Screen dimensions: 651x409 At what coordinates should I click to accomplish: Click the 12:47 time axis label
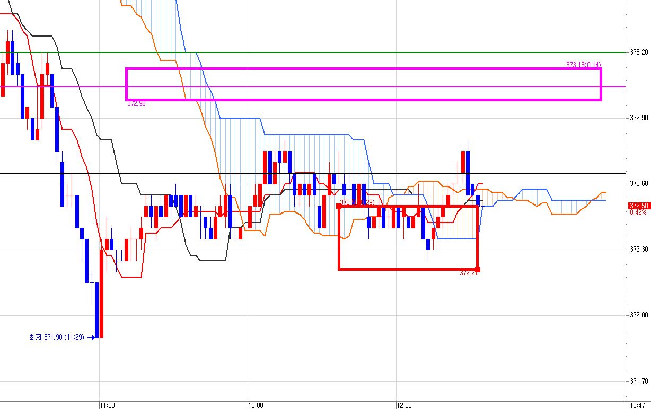638,405
